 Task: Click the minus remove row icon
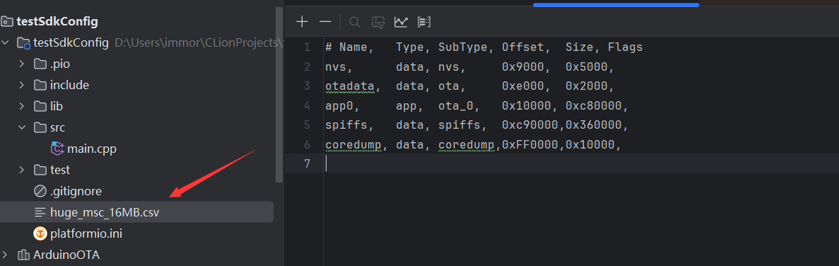point(325,22)
